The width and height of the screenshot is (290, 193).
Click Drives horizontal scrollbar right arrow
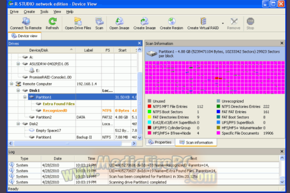134,143
